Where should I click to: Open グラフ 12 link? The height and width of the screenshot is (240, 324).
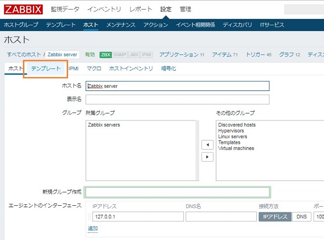[x=290, y=55]
